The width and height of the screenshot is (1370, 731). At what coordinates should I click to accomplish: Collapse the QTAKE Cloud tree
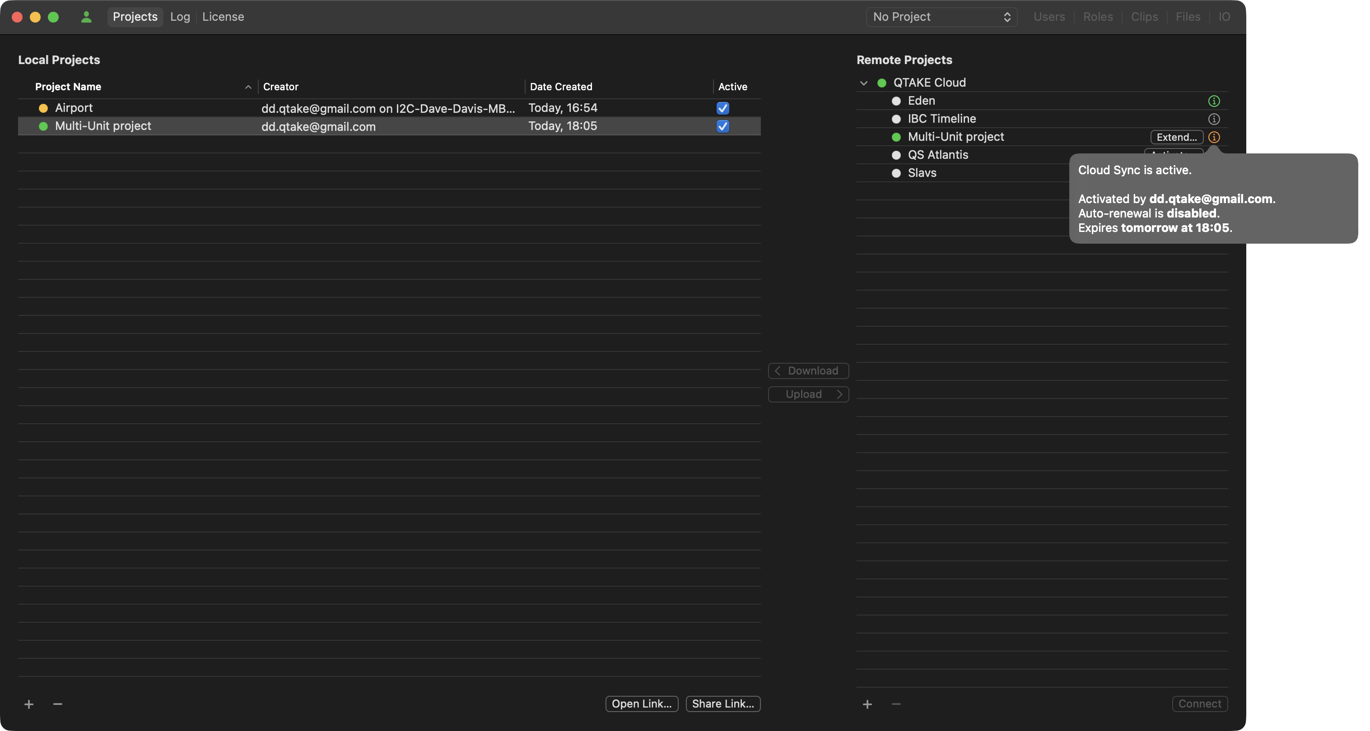tap(864, 83)
